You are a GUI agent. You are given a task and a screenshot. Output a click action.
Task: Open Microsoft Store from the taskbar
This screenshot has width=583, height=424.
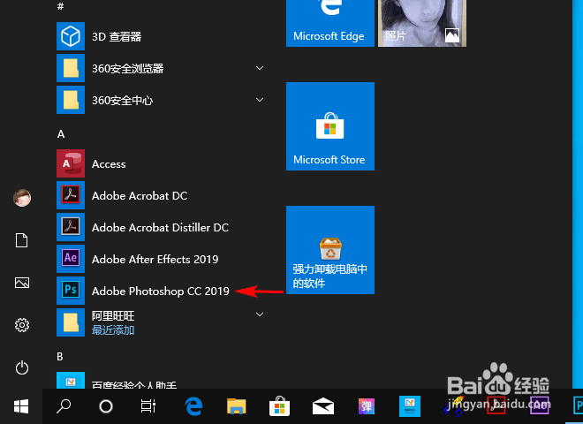pyautogui.click(x=280, y=406)
